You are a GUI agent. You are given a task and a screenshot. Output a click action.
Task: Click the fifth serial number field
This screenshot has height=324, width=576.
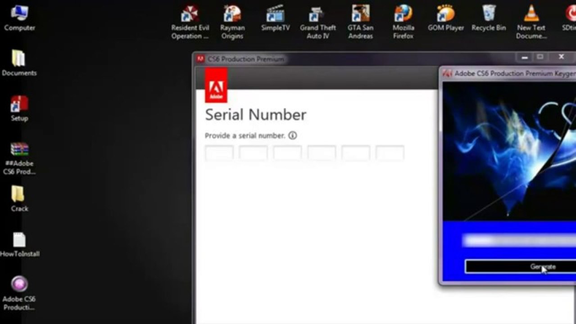coord(356,153)
